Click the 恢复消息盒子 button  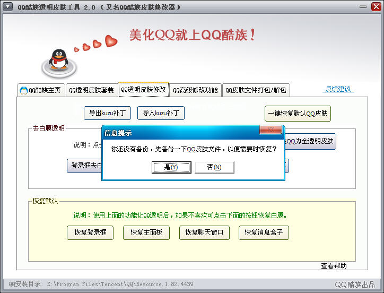pyautogui.click(x=264, y=232)
